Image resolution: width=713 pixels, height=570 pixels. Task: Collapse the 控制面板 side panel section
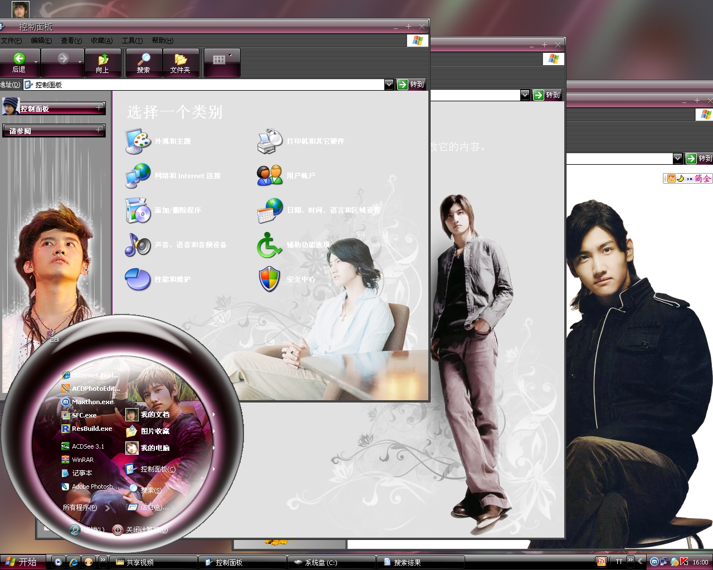point(99,107)
